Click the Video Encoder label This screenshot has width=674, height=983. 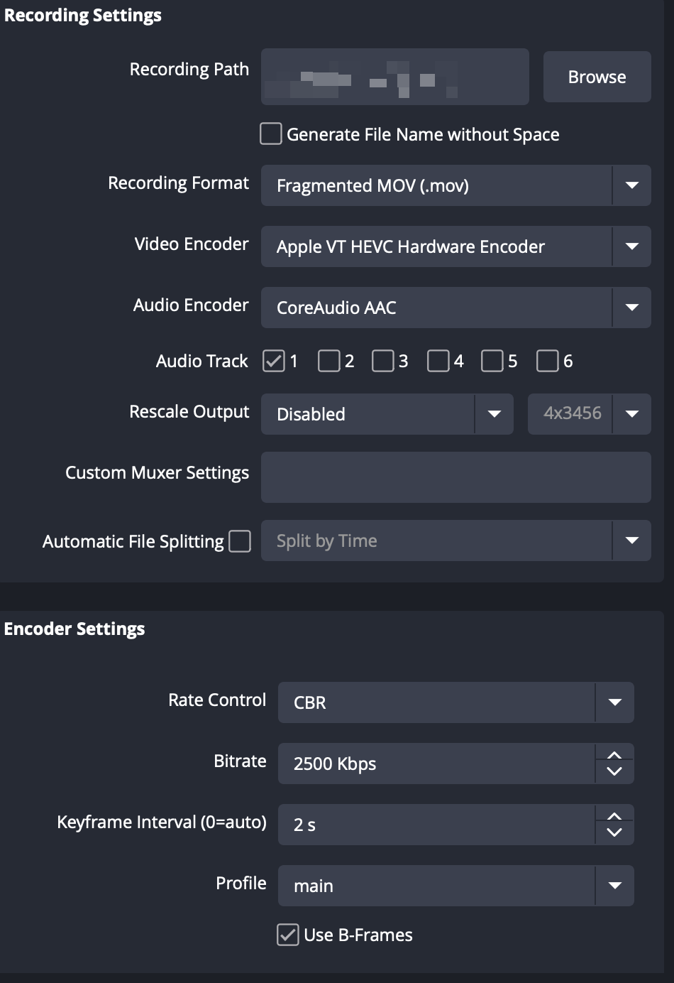[192, 244]
